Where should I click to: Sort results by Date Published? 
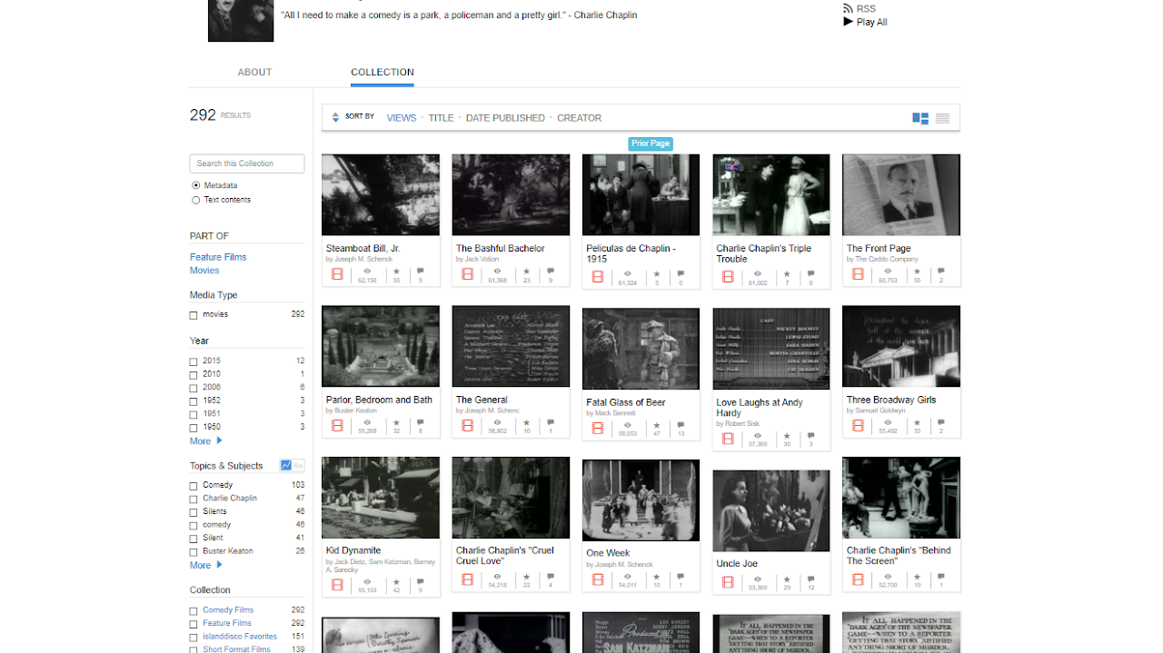(x=505, y=118)
